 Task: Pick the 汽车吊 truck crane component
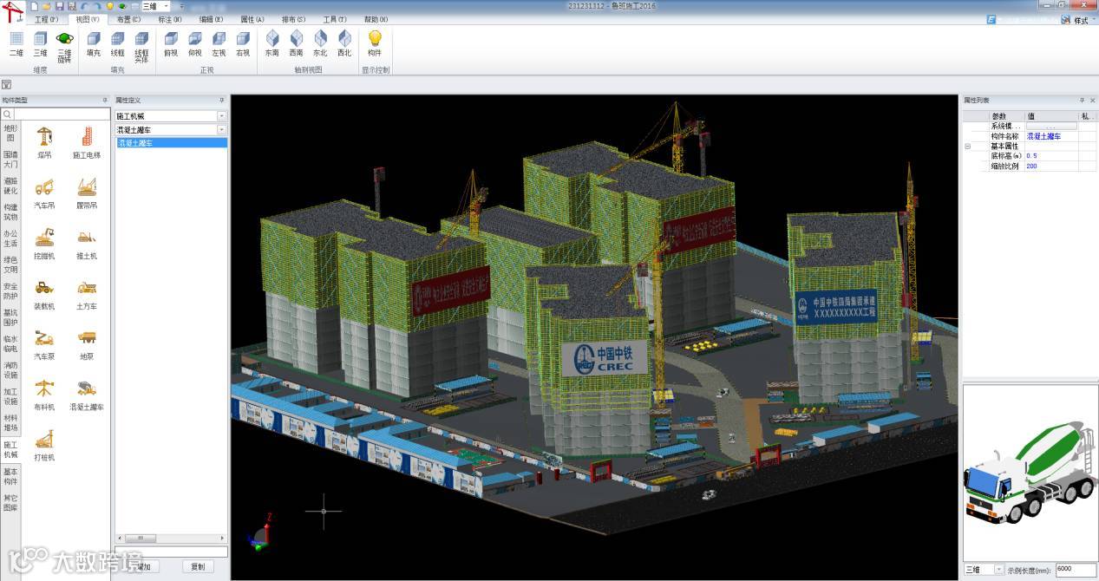(44, 193)
